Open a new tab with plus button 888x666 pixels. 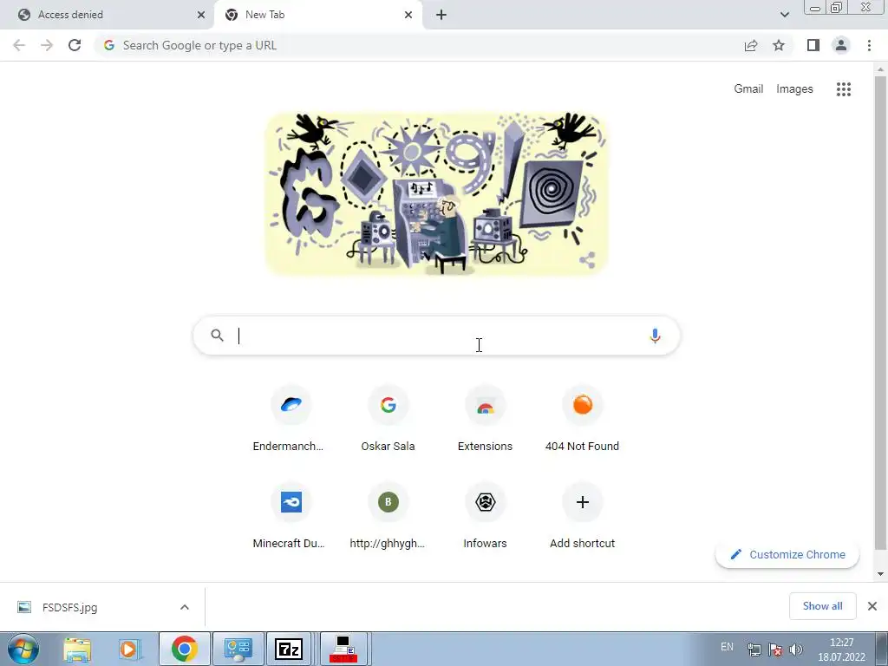point(441,15)
